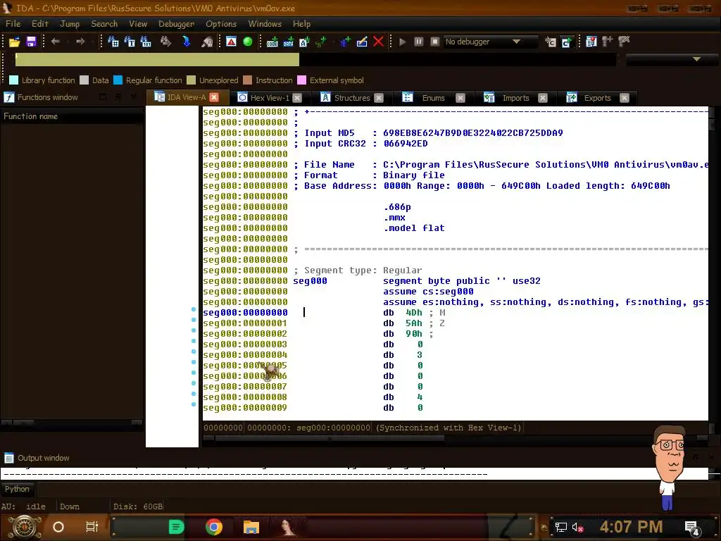The image size is (721, 541).
Task: Close the Imports tab
Action: point(543,98)
